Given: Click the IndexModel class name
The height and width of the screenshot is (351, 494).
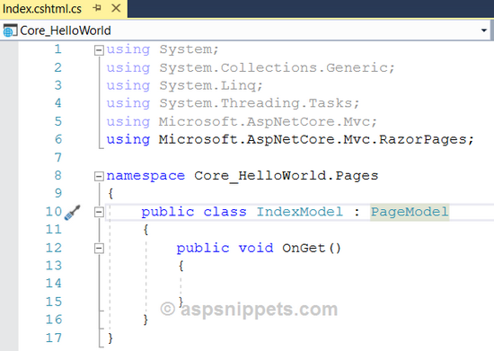Looking at the screenshot, I should 299,212.
